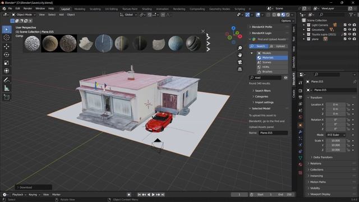Click the blue road material thumbnail
Viewport: 359px width, 202px height.
pyautogui.click(x=104, y=43)
